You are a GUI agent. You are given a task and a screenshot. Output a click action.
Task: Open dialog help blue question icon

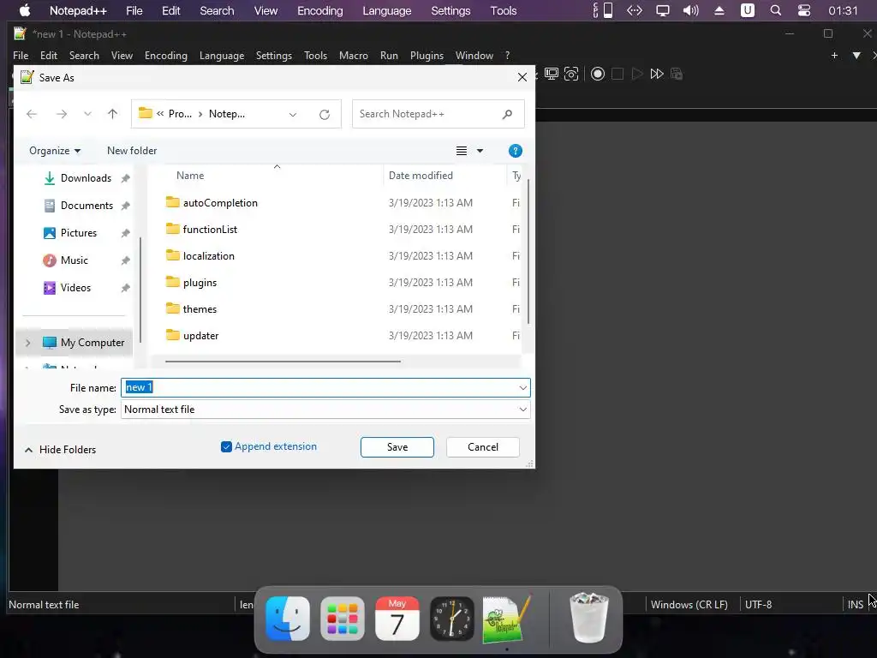(x=515, y=151)
